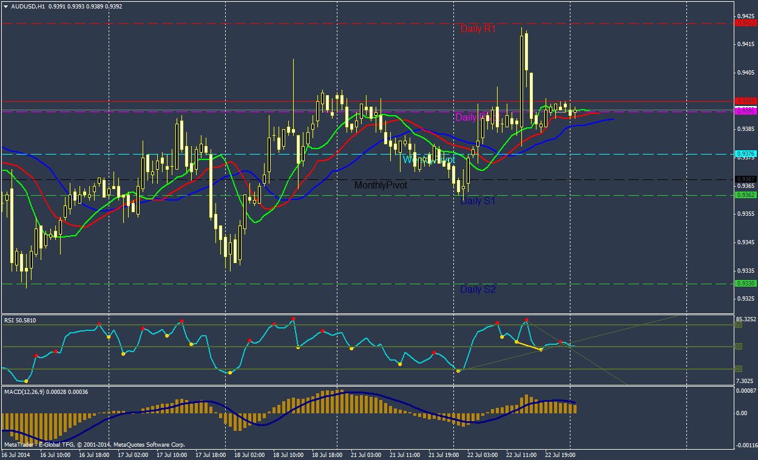Select the Daily S2 label on chart
758x460 pixels.
[478, 290]
